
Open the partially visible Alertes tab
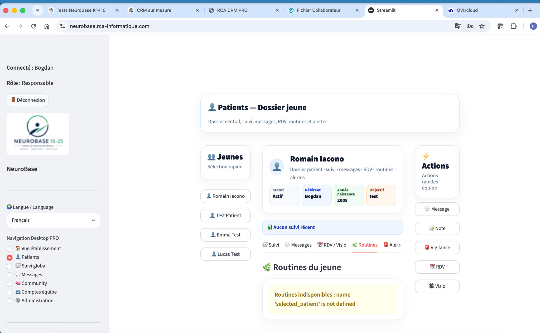click(x=390, y=245)
